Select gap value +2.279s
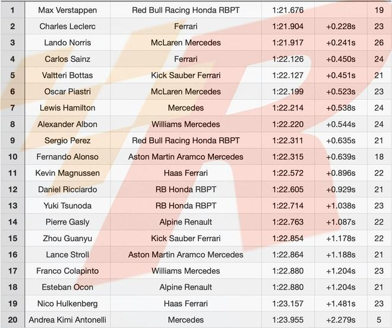 pyautogui.click(x=341, y=320)
